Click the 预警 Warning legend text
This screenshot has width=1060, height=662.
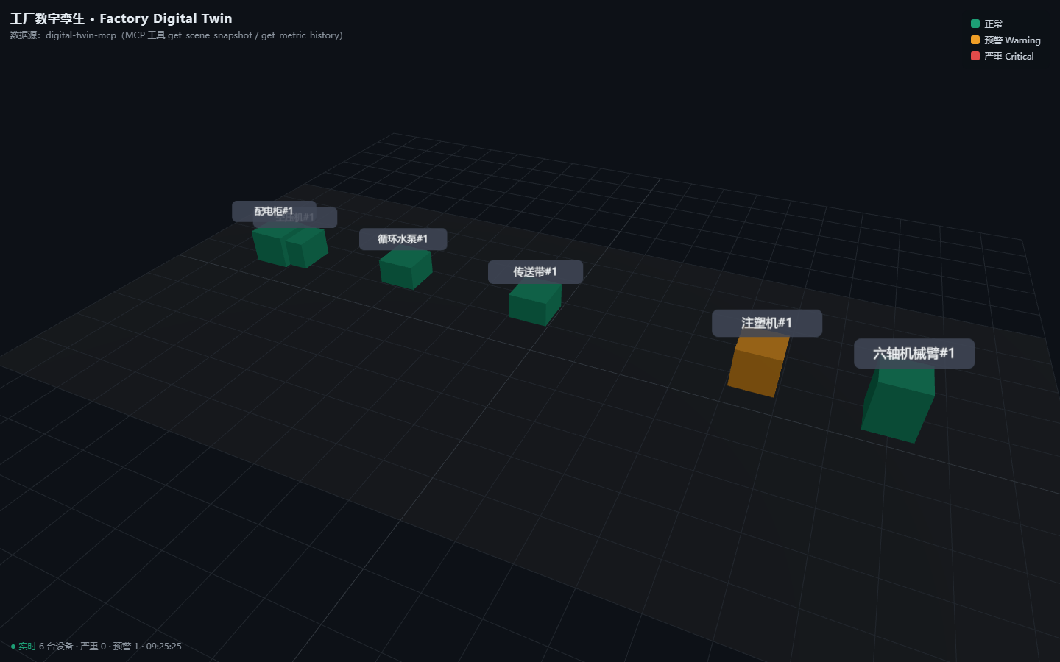tap(1012, 40)
